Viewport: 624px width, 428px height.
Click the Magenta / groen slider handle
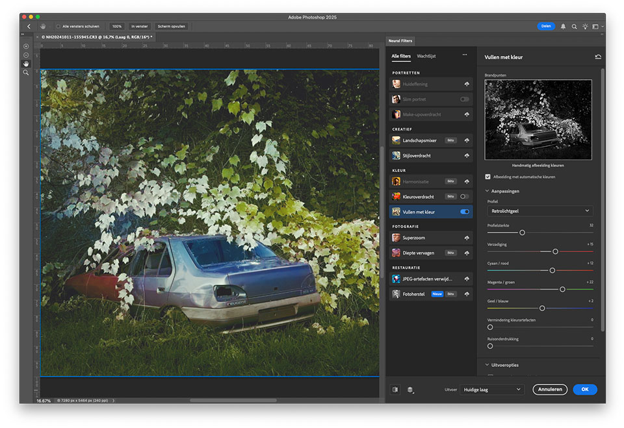pyautogui.click(x=562, y=289)
